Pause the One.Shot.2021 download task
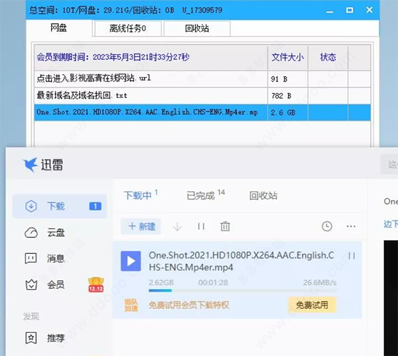398x356 pixels. [x=352, y=256]
